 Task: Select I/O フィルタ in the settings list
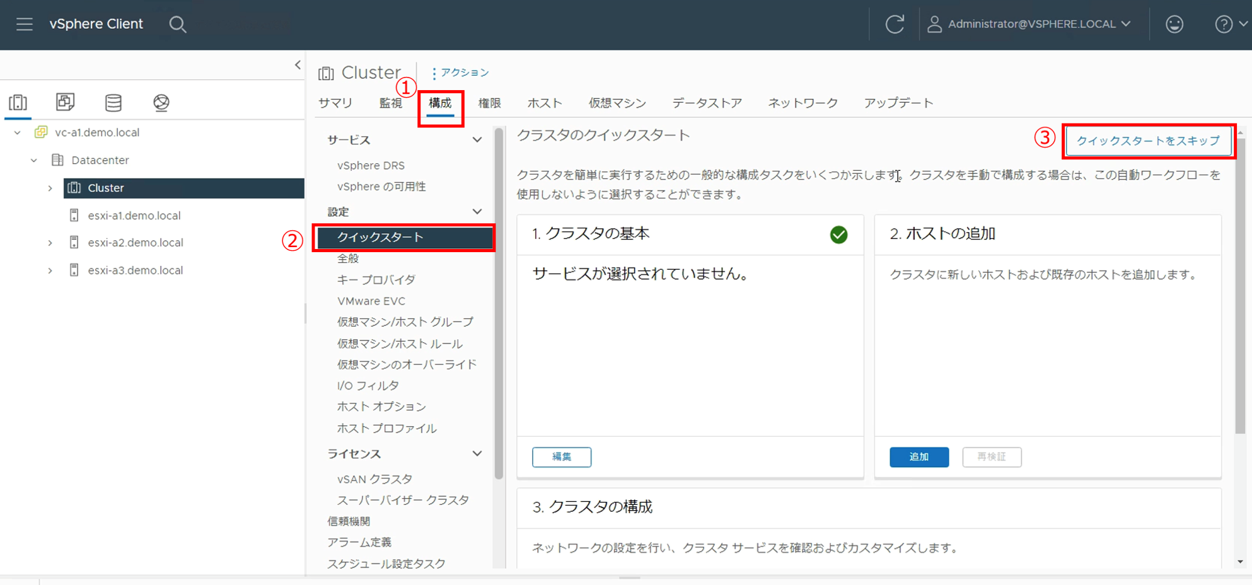368,385
